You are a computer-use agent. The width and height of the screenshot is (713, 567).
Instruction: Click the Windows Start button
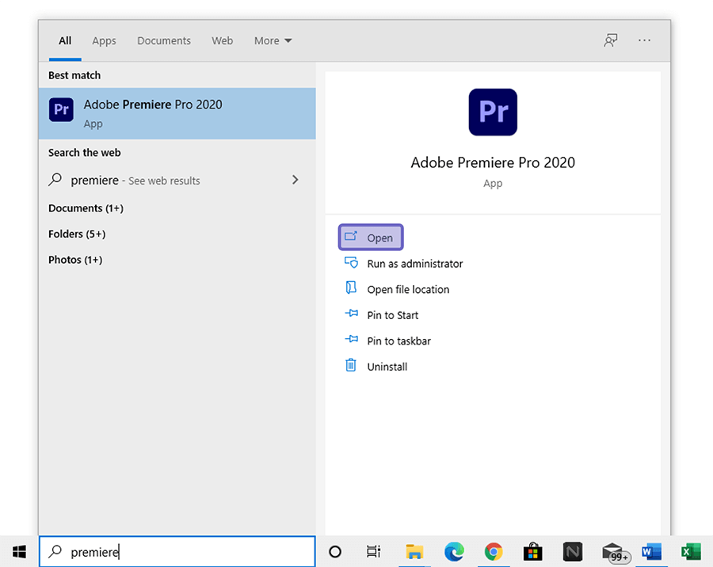[x=19, y=551]
